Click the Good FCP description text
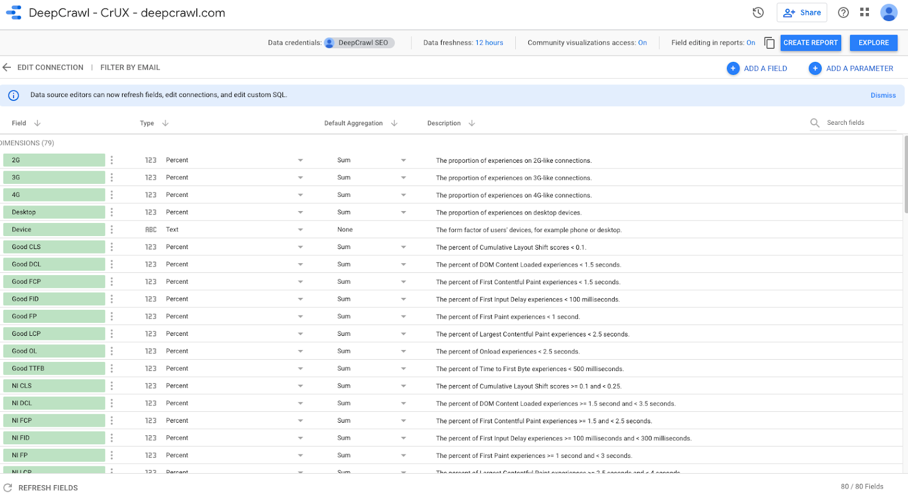This screenshot has width=908, height=497. [x=528, y=282]
